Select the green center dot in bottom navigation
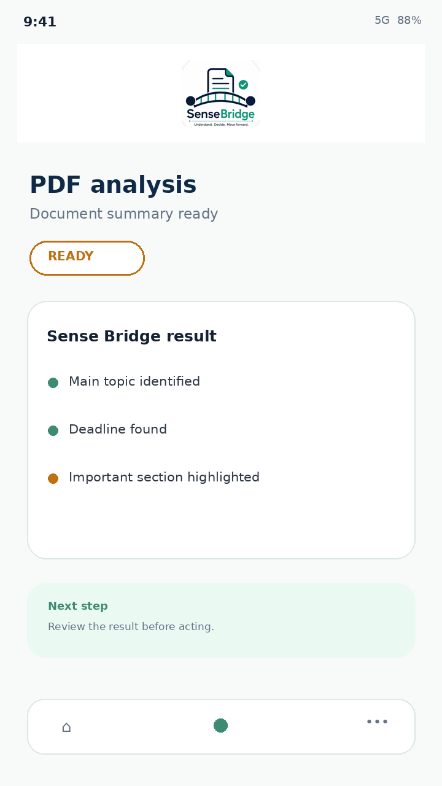442x786 pixels. click(220, 726)
